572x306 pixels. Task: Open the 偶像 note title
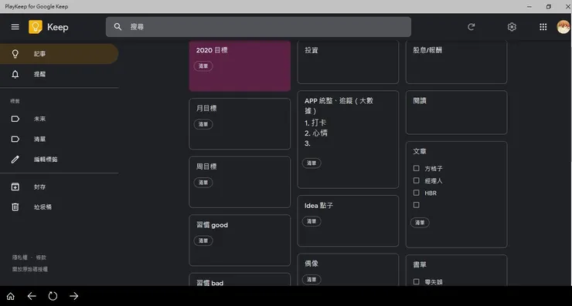pyautogui.click(x=312, y=264)
